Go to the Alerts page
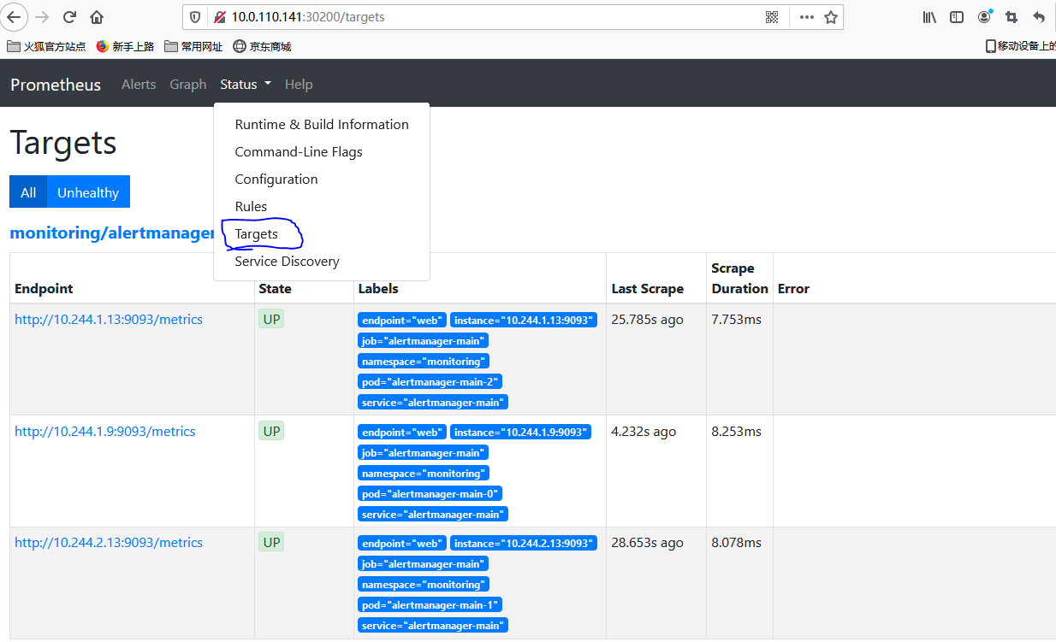The image size is (1056, 642). pyautogui.click(x=139, y=85)
